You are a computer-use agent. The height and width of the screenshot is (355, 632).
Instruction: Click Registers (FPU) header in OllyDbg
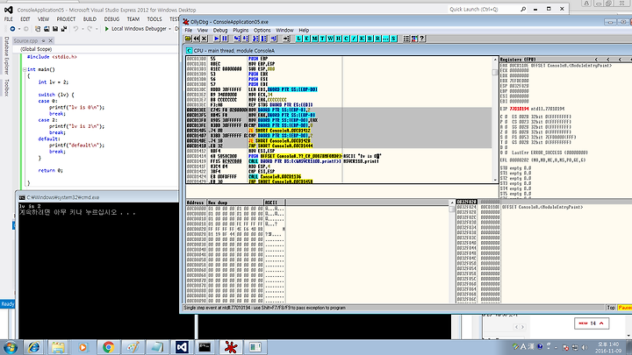(x=517, y=60)
